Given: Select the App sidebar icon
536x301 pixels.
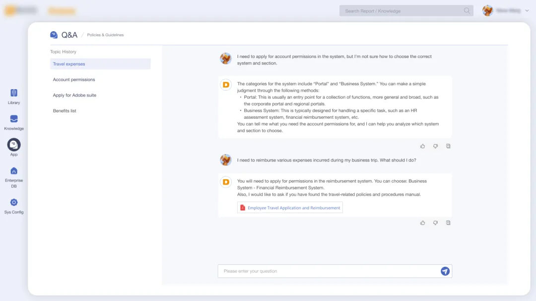Looking at the screenshot, I should (x=14, y=145).
